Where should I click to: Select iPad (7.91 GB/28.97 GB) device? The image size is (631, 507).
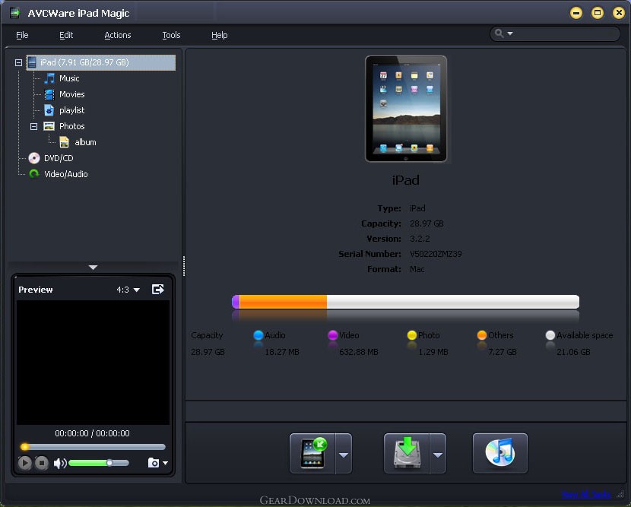[100, 62]
